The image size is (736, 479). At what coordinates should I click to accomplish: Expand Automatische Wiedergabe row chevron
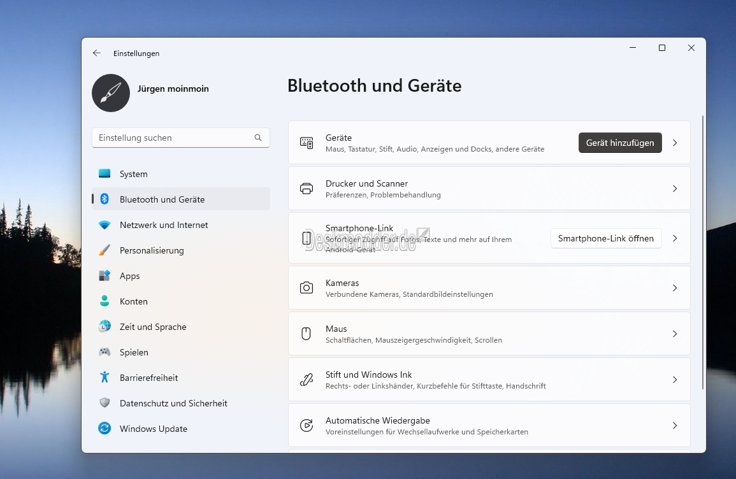pos(675,425)
